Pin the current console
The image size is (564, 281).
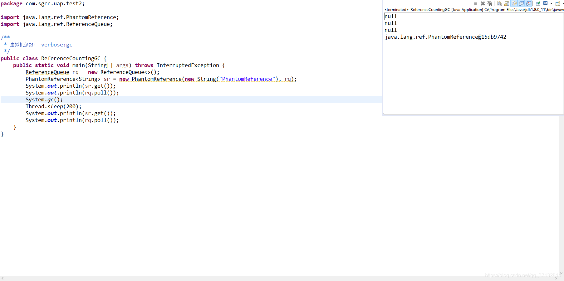[538, 3]
